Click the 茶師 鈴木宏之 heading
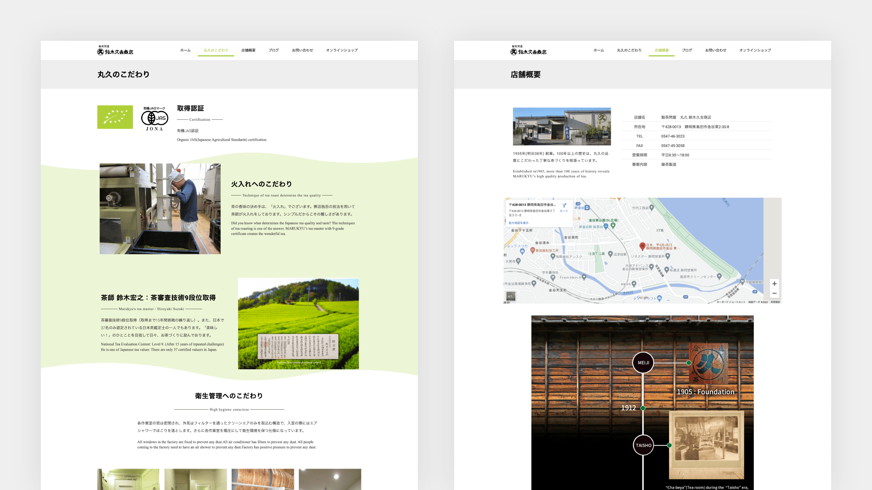This screenshot has height=490, width=872. coord(158,298)
